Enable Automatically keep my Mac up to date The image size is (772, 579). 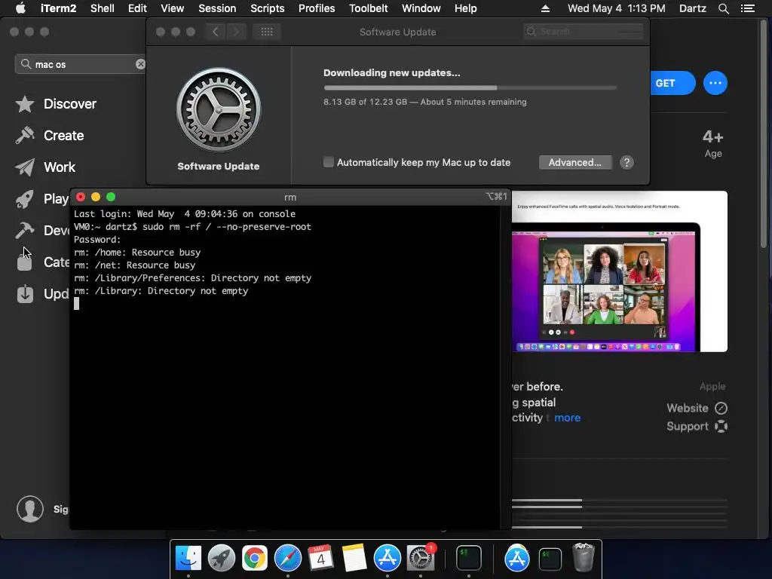pos(329,162)
